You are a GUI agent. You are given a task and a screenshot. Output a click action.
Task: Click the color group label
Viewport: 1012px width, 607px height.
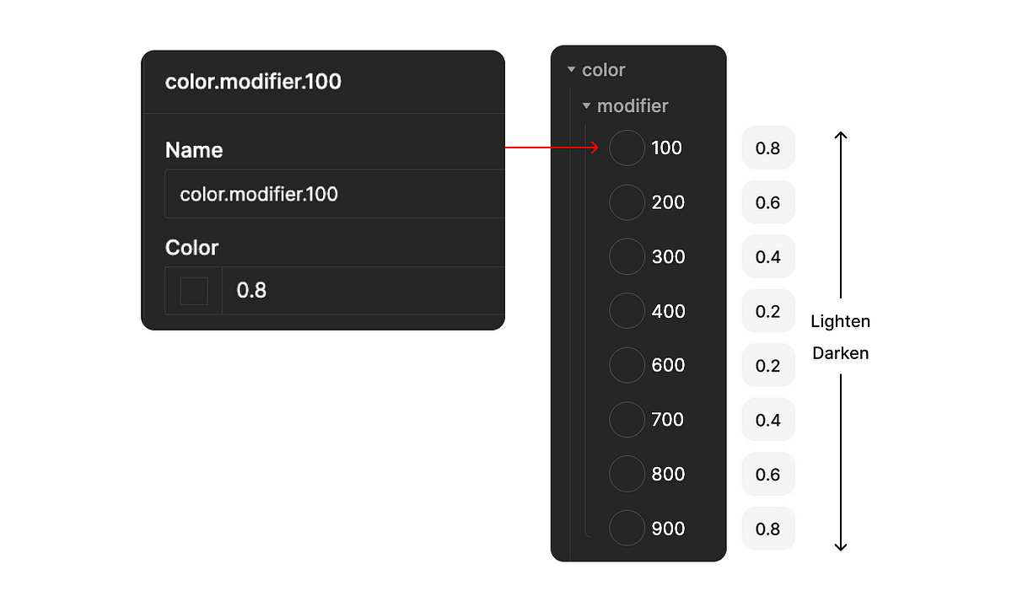604,70
